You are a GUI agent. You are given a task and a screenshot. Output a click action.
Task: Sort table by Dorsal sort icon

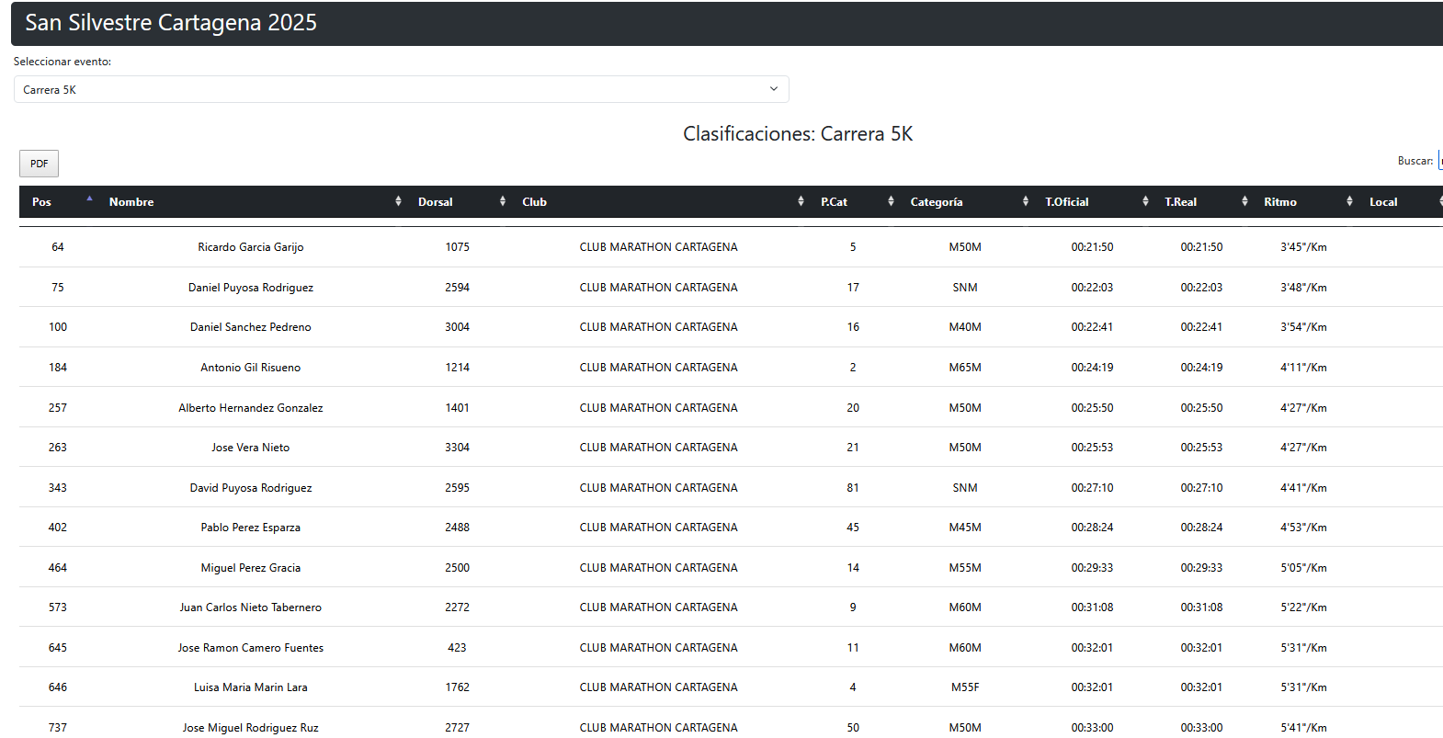(503, 201)
